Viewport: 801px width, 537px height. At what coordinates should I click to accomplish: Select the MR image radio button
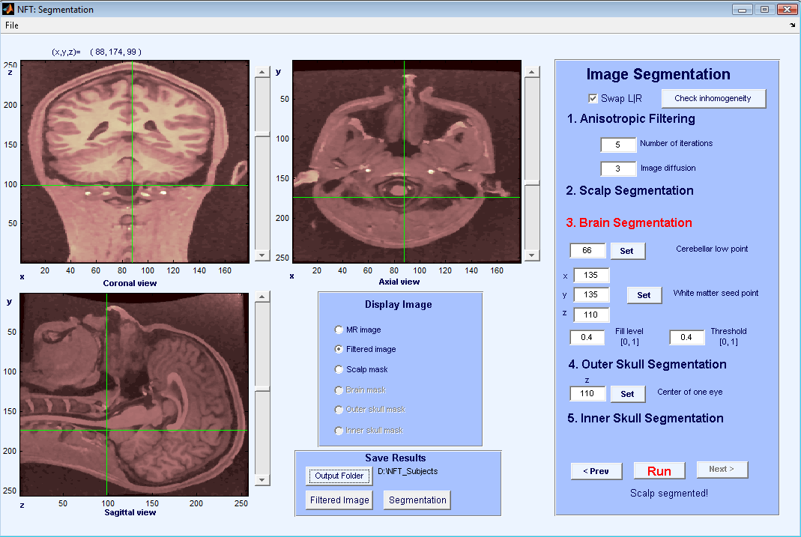(339, 330)
